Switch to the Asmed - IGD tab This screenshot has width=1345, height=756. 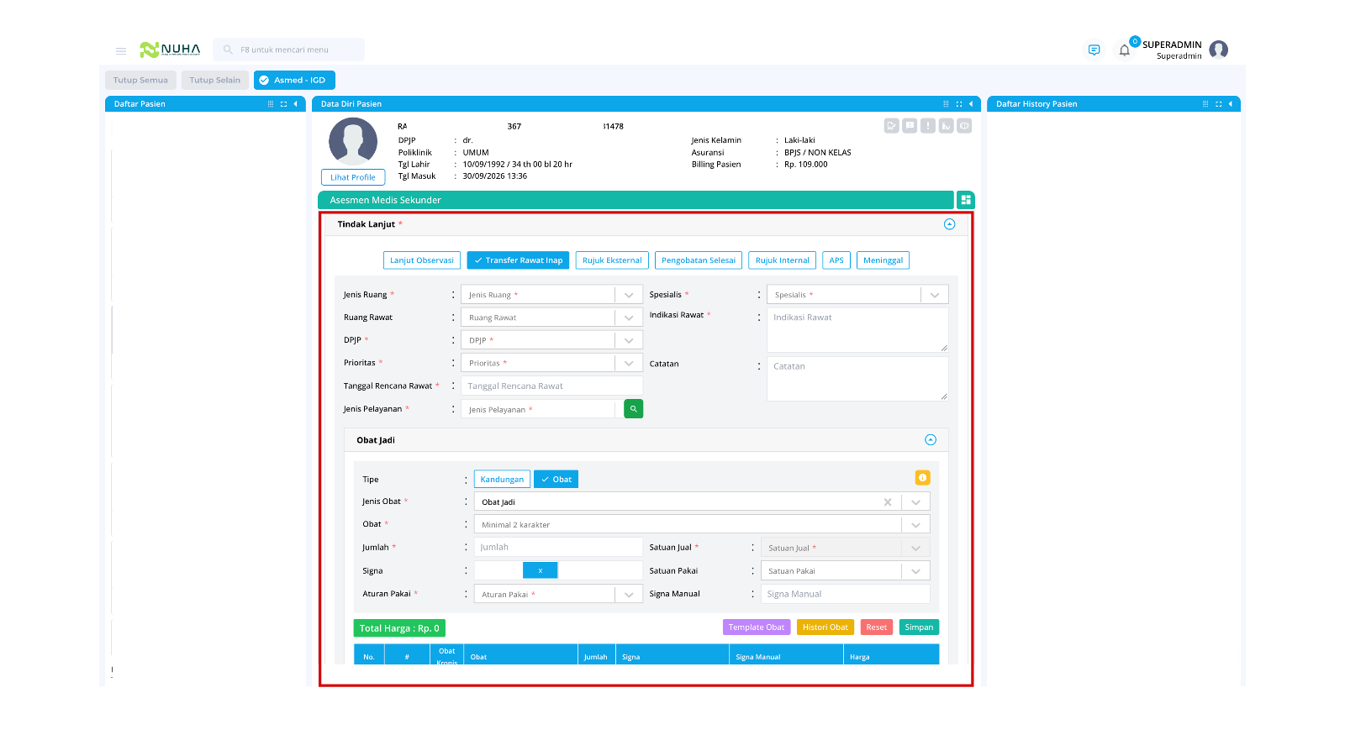coord(294,81)
